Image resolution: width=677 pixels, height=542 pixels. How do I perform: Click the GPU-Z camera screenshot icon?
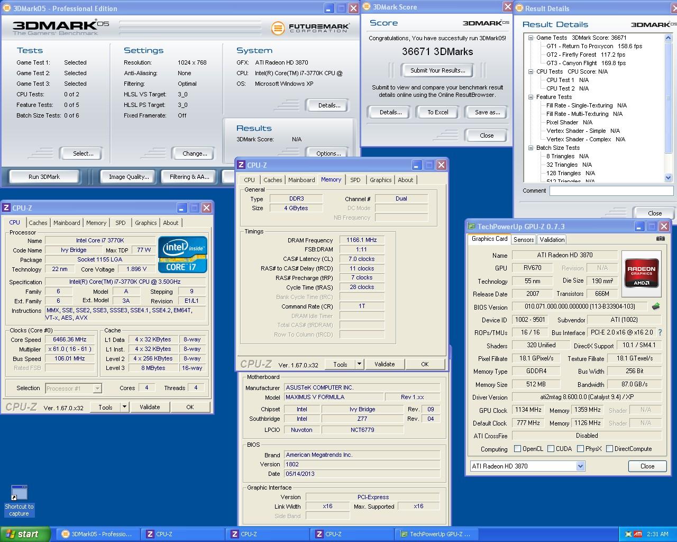pos(660,239)
